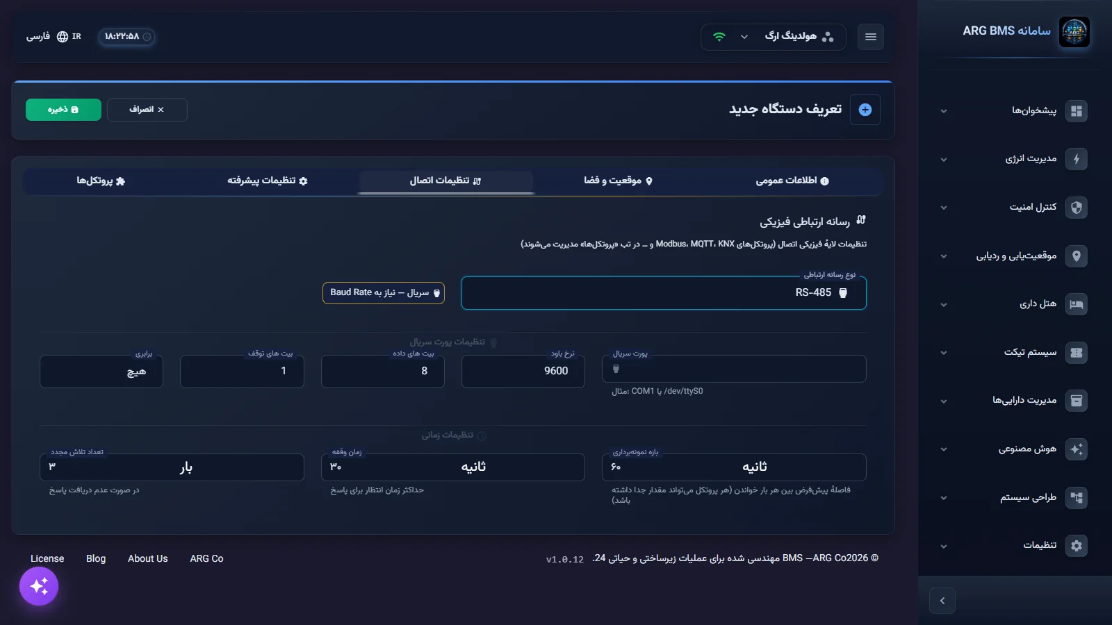Switch to Location and Space (موقعیت و فضا) tab
The height and width of the screenshot is (625, 1112).
click(618, 181)
